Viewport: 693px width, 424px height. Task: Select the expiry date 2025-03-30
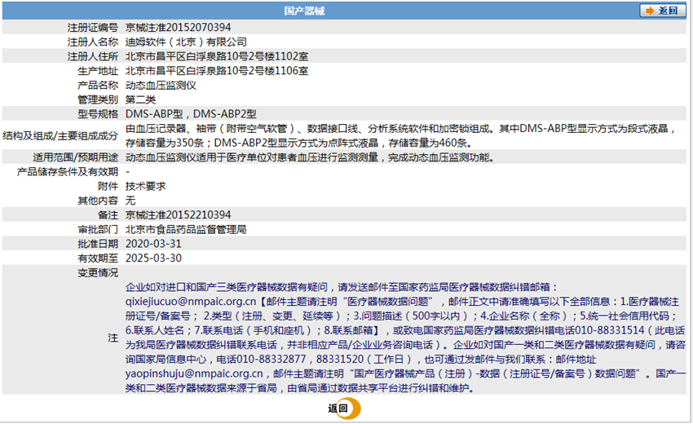(153, 258)
